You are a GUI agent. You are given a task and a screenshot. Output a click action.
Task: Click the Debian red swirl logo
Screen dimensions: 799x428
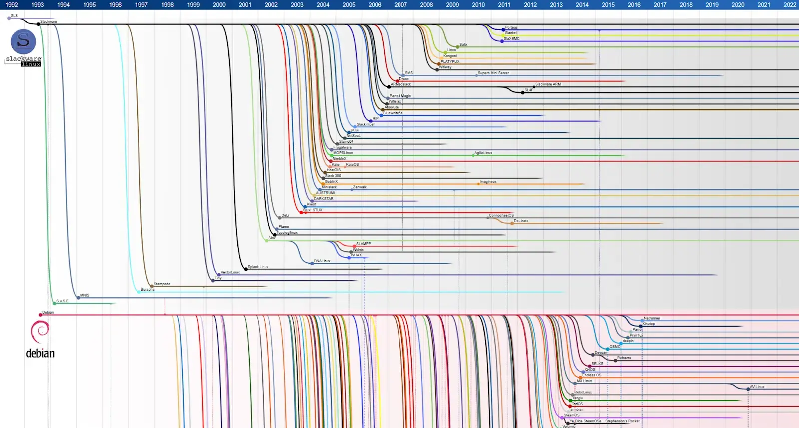click(x=40, y=332)
